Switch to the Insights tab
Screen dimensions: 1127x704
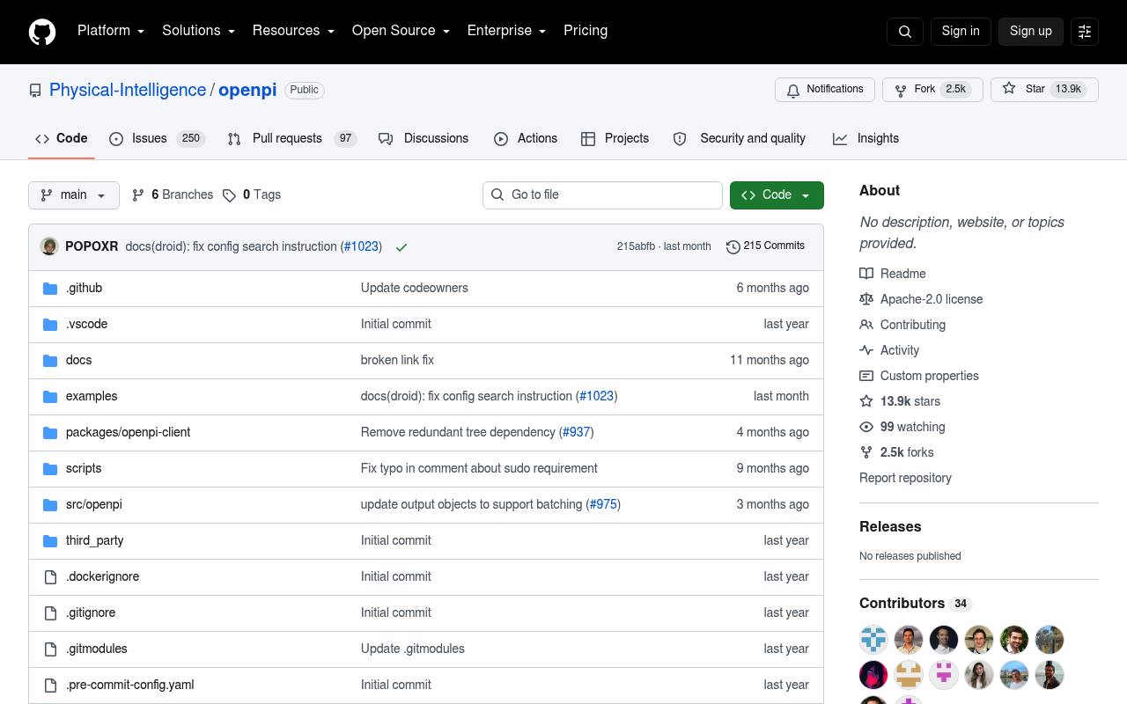[x=866, y=138]
